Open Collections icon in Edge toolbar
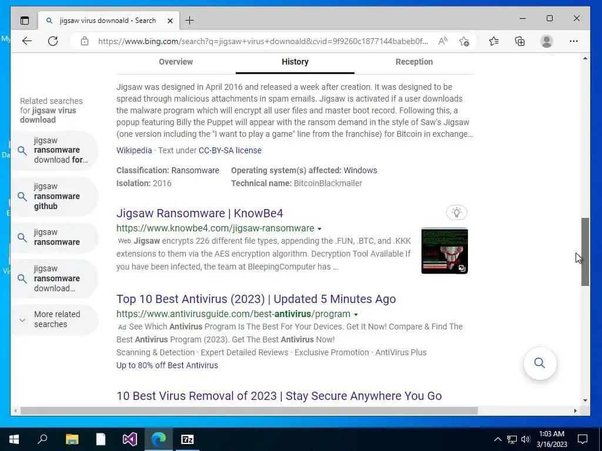602x451 pixels. pyautogui.click(x=520, y=41)
